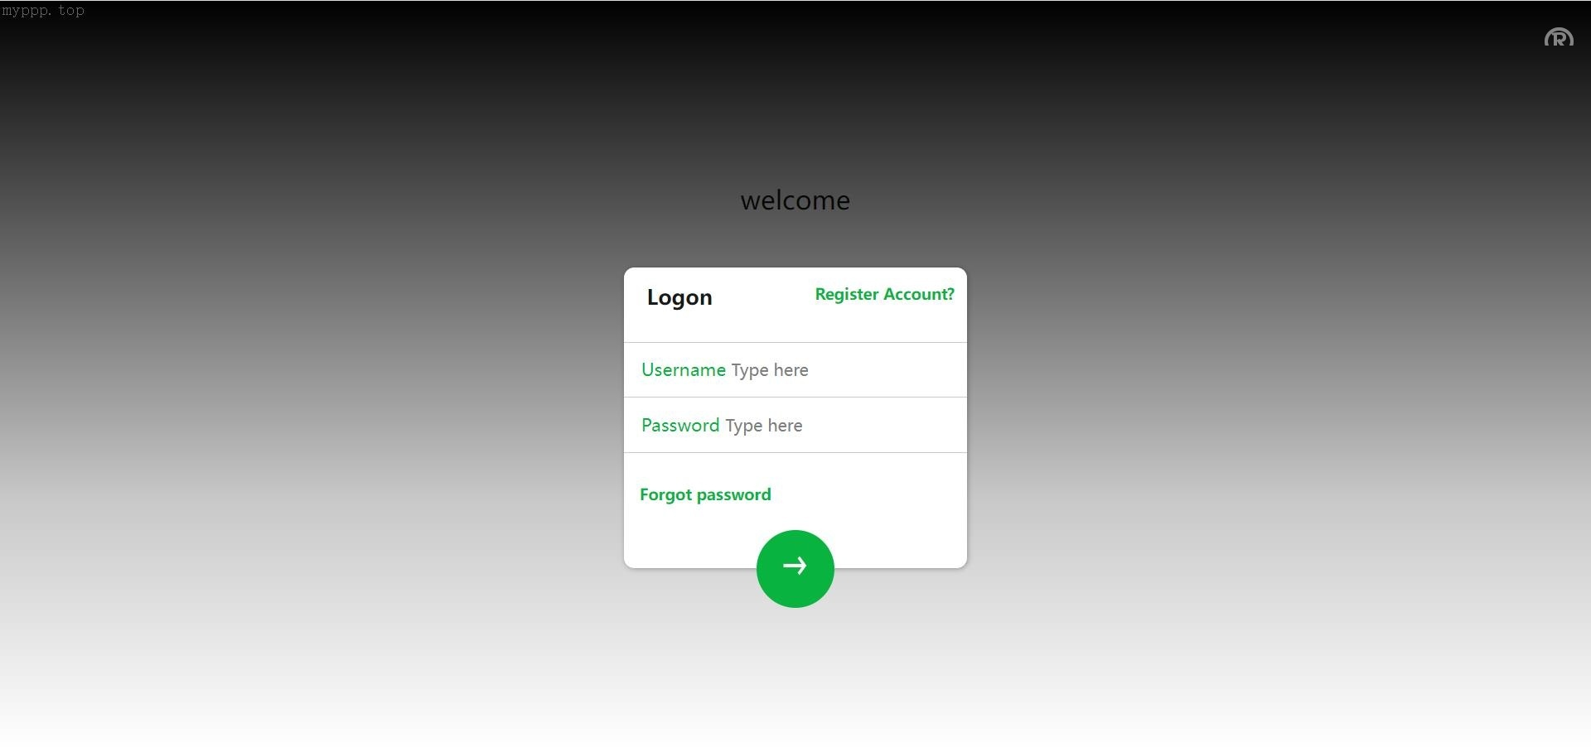Click the myppp.top text in corner

(43, 11)
